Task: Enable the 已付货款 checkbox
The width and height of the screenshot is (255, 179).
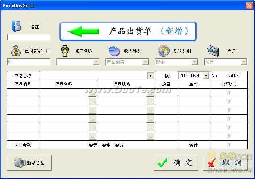Action: point(49,51)
